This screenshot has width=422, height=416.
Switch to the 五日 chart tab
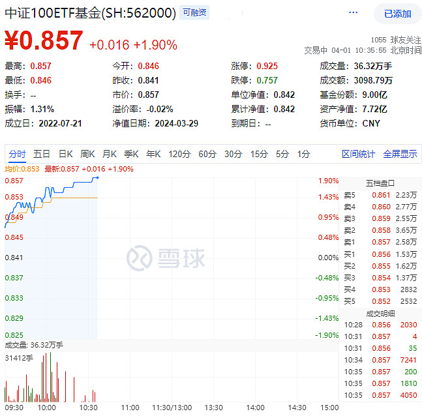tap(42, 154)
